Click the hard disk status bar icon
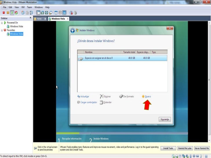211x158 pixels. point(177,156)
